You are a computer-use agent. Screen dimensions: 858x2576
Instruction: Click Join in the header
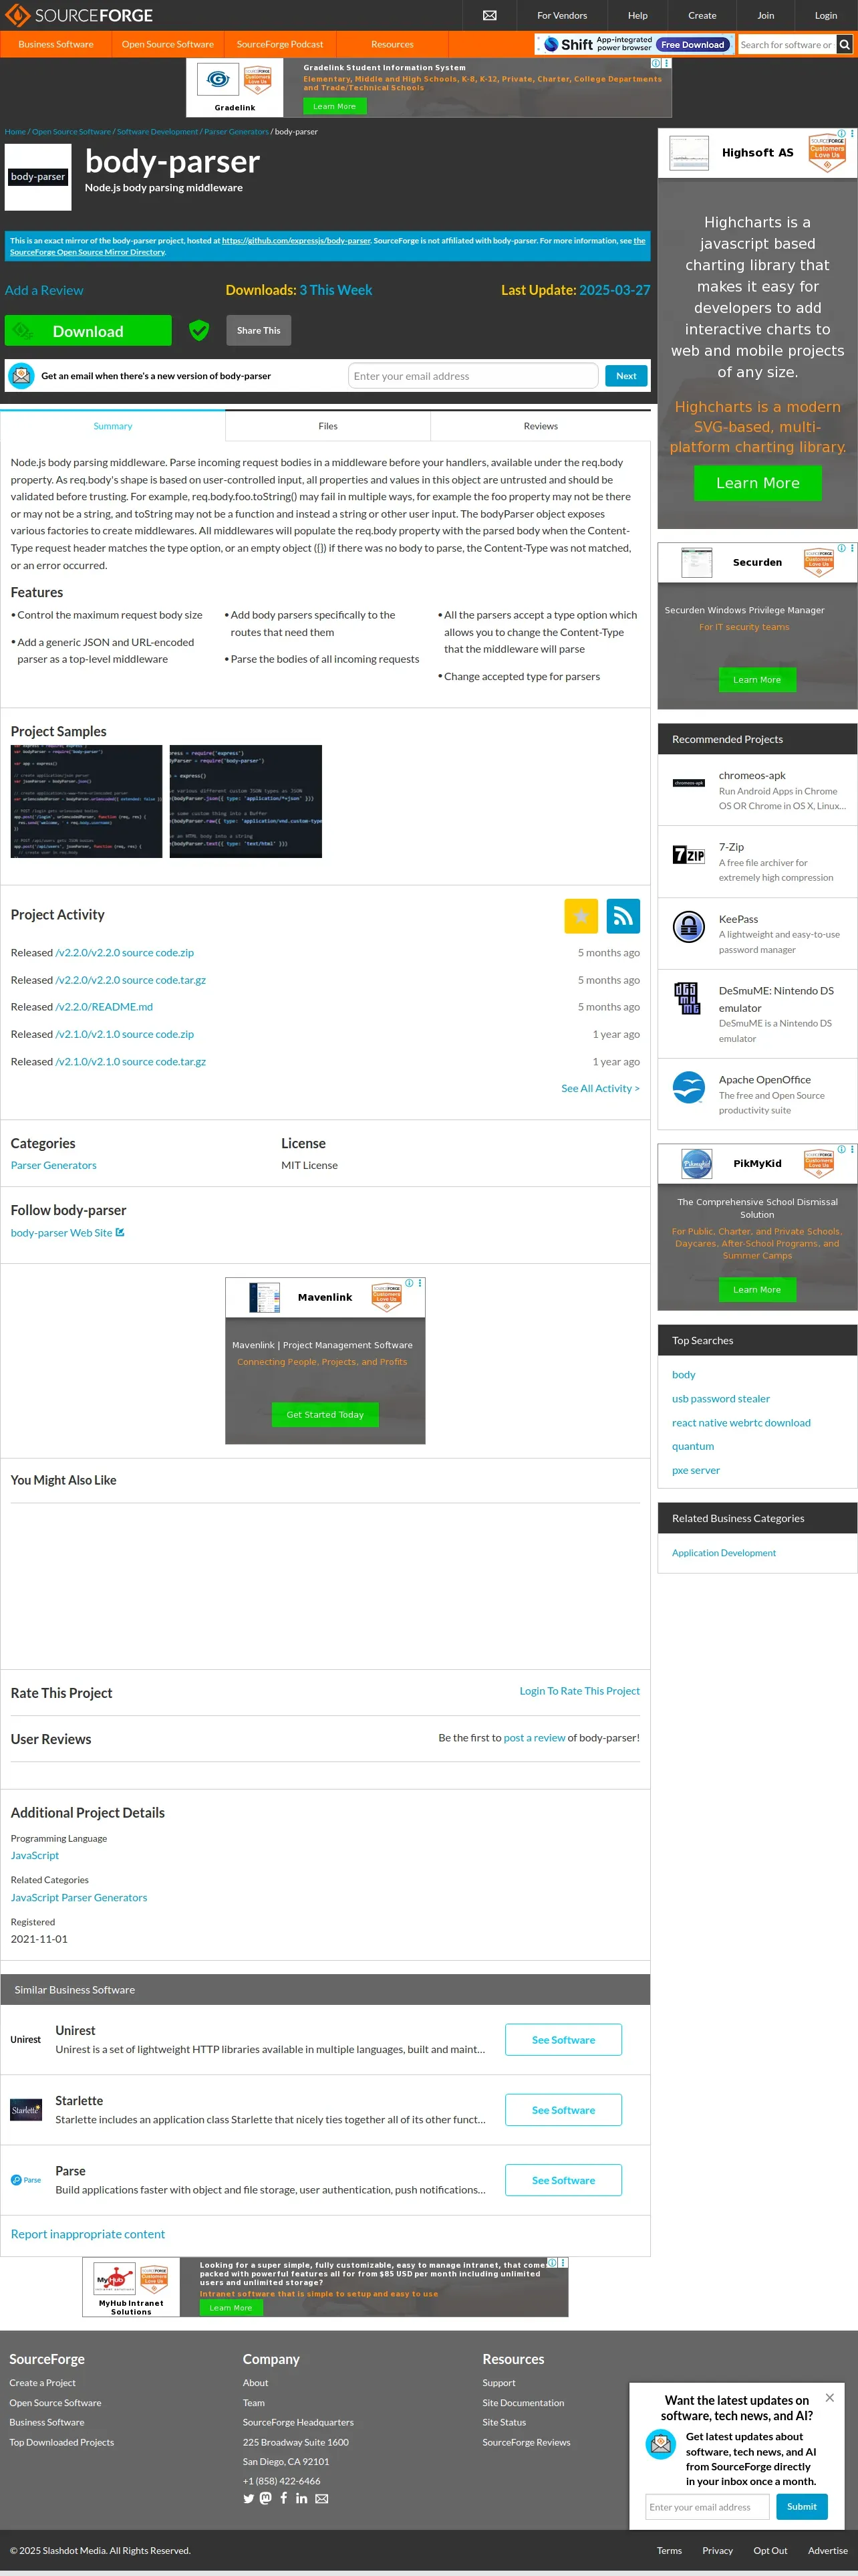click(x=765, y=15)
